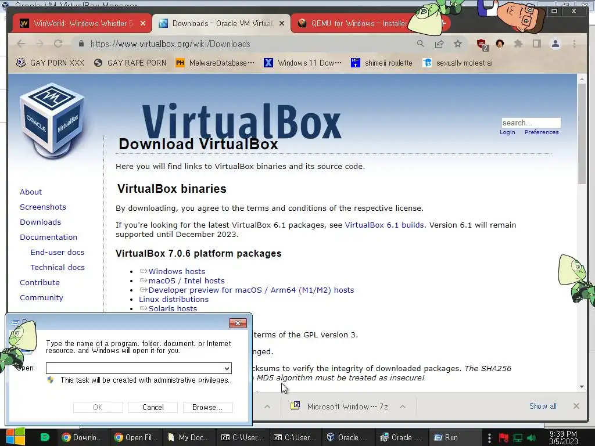Open Screenshots in the sidebar
Image resolution: width=595 pixels, height=446 pixels.
coord(43,207)
